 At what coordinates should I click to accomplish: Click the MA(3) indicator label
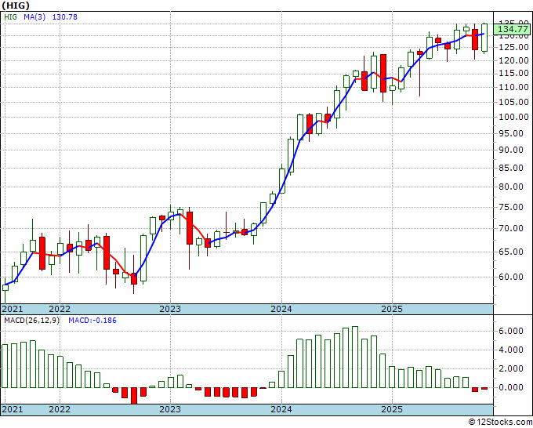pos(34,16)
